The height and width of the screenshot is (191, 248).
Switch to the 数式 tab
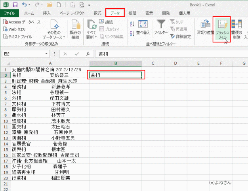click(x=97, y=13)
